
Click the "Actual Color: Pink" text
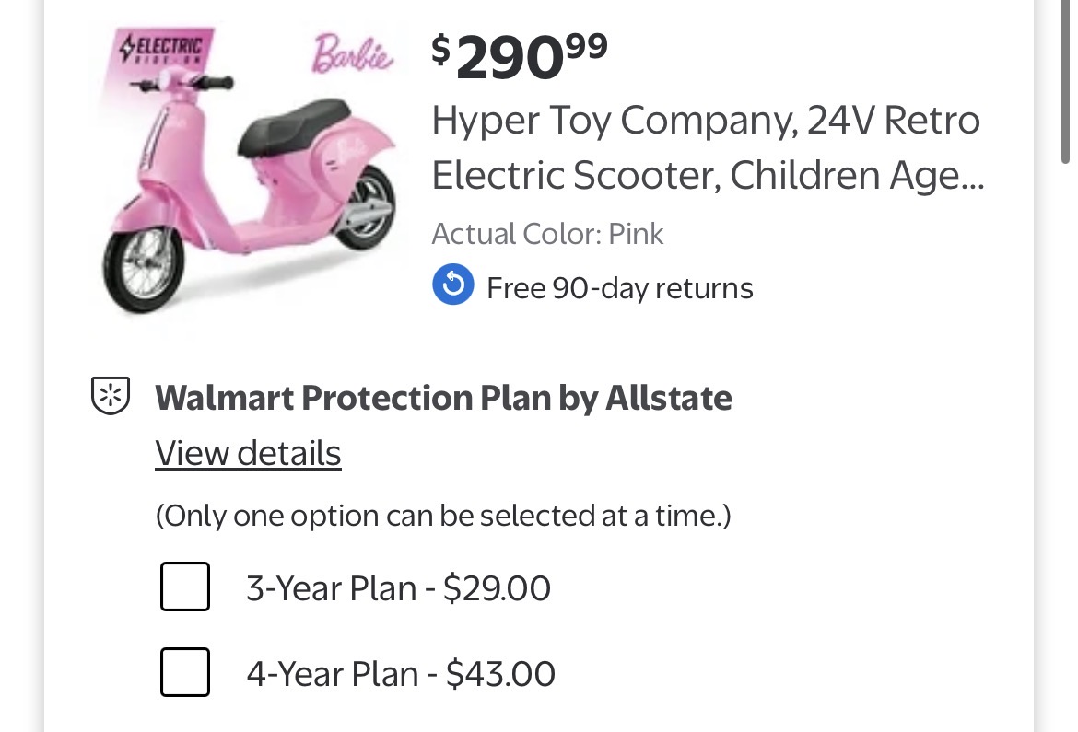[547, 234]
